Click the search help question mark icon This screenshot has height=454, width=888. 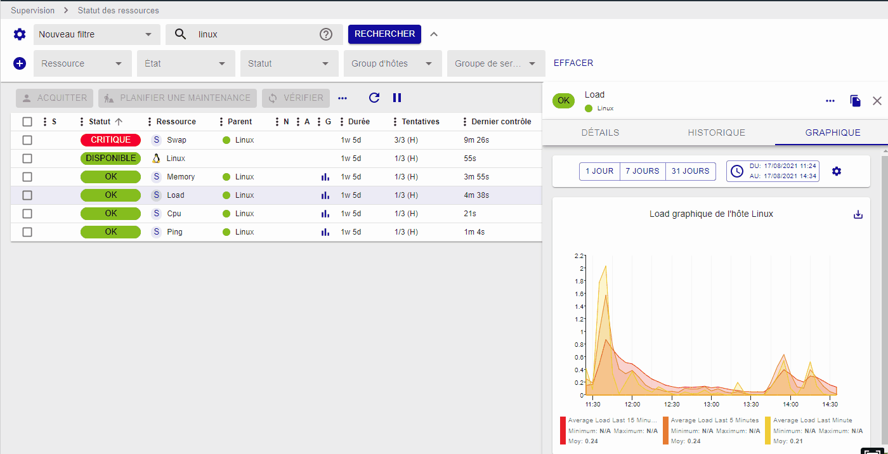point(326,34)
